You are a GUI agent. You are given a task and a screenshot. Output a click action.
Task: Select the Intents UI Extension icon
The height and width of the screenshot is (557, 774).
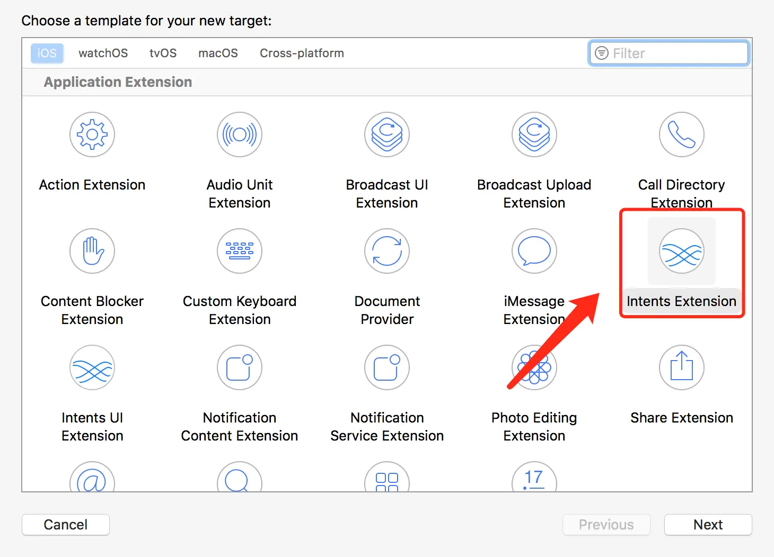point(92,367)
